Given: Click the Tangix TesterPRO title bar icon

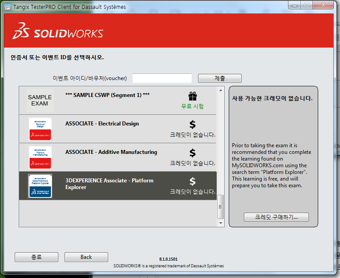Looking at the screenshot, I should [x=8, y=7].
